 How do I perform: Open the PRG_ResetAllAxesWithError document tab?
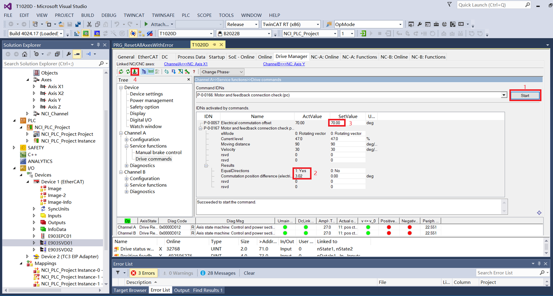tap(143, 45)
